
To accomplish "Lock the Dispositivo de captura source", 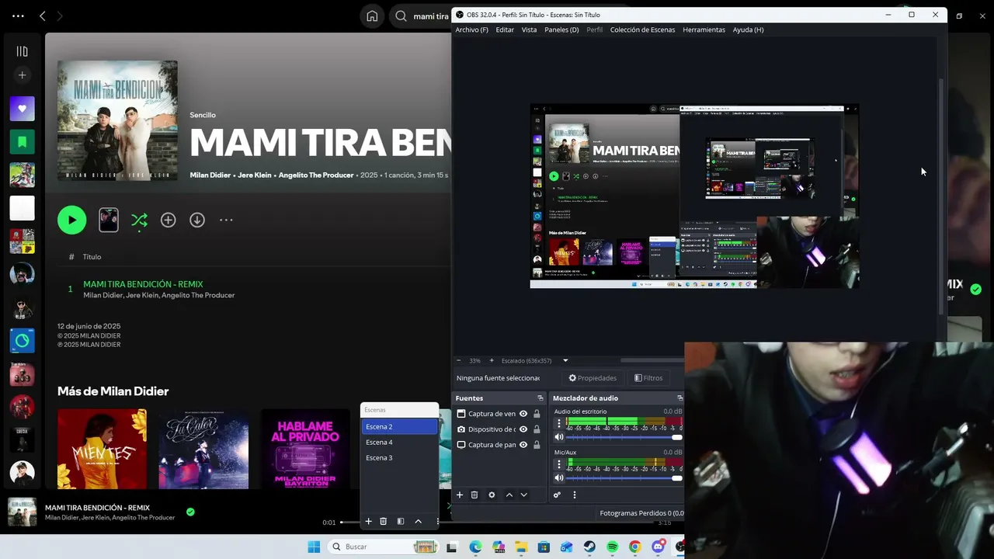I will point(537,429).
